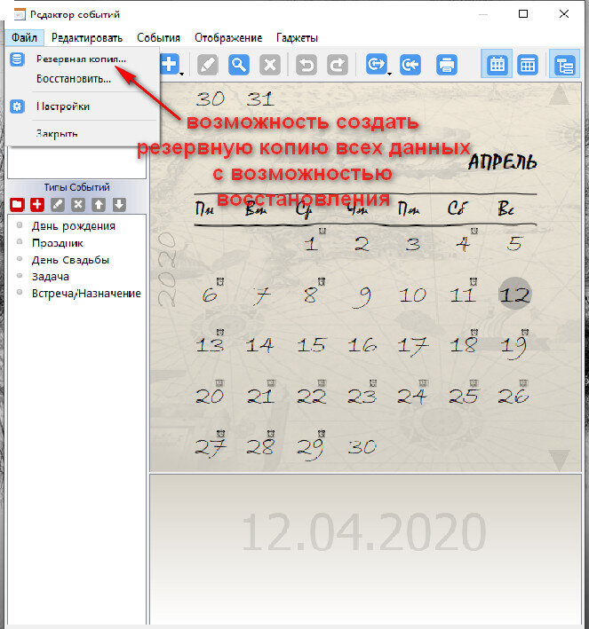Screen dimensions: 589x629
Task: Click the АПРЕЛЬ month title
Action: click(502, 162)
